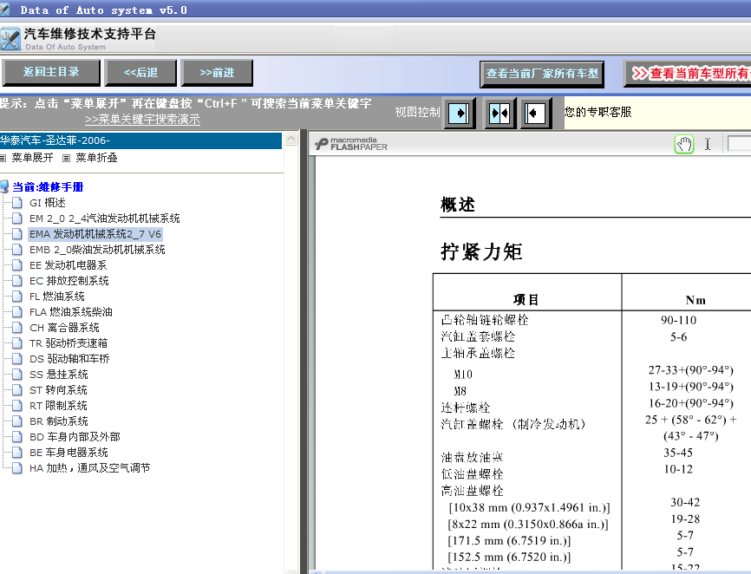Viewport: 751px width, 574px height.
Task: Click page icon next to RT 限制系统
Action: (x=16, y=406)
